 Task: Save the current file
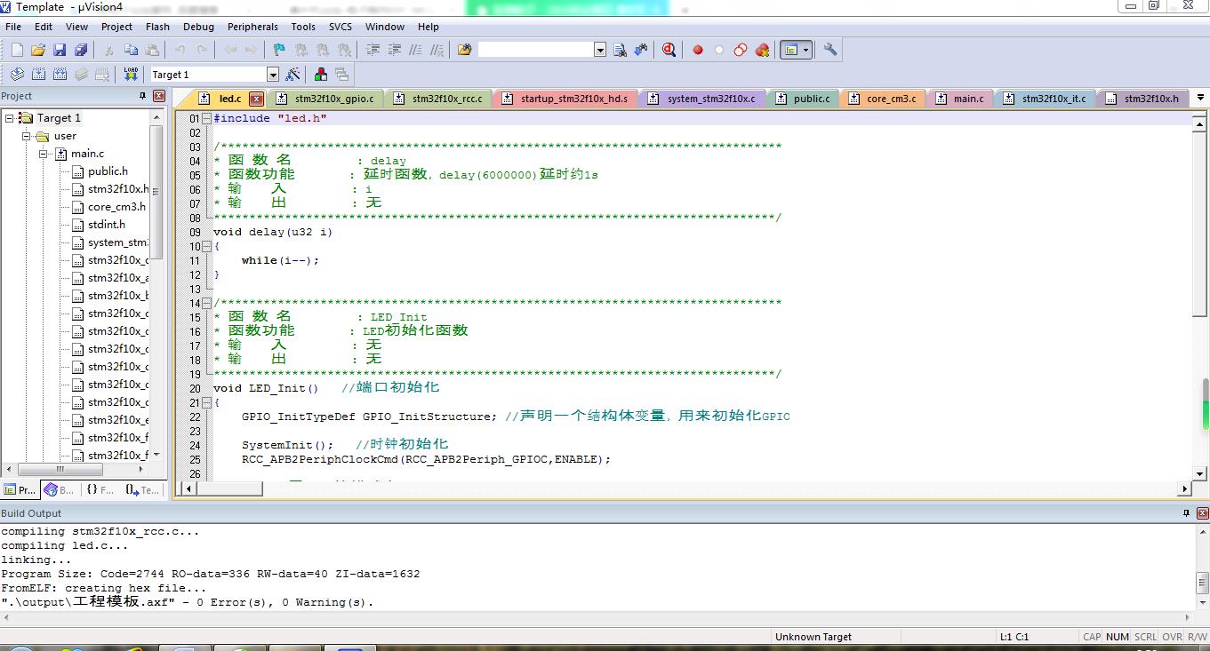[60, 50]
